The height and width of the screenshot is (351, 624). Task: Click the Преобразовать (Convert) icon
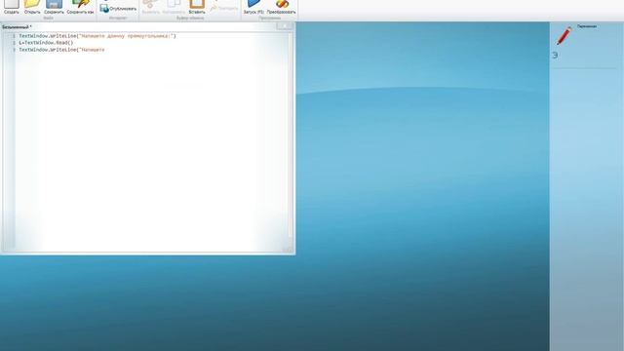(x=282, y=7)
